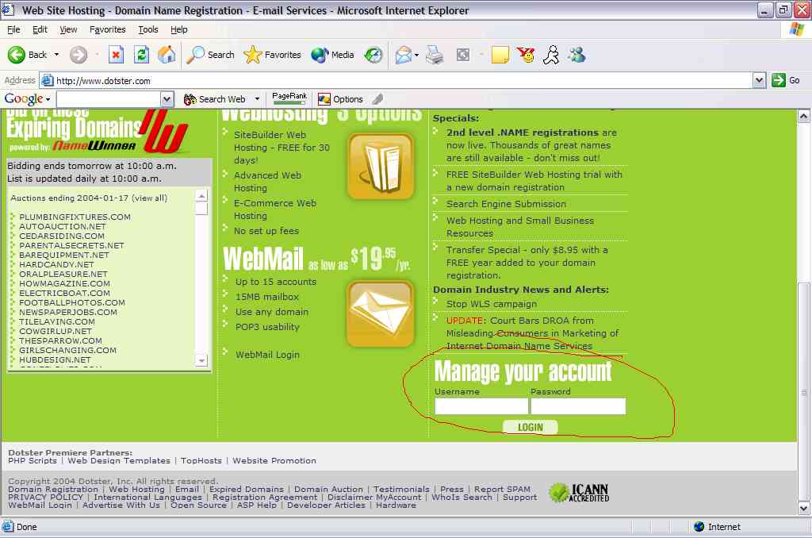Open the Google logo dropdown menu

point(27,99)
